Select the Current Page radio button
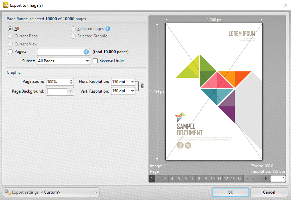The width and height of the screenshot is (291, 200). pyautogui.click(x=10, y=36)
